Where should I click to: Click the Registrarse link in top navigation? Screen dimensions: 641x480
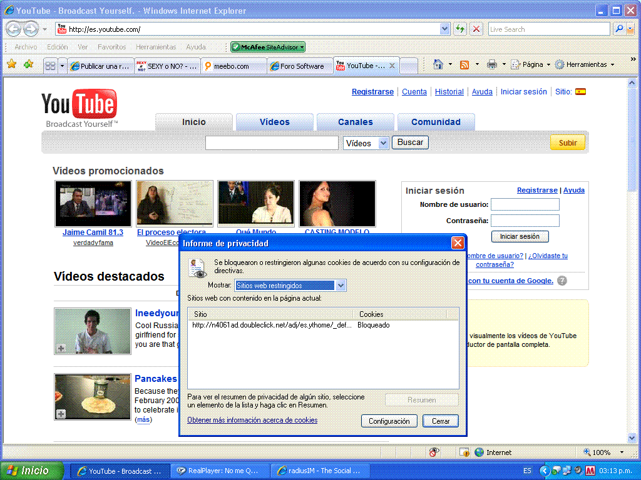(x=372, y=91)
